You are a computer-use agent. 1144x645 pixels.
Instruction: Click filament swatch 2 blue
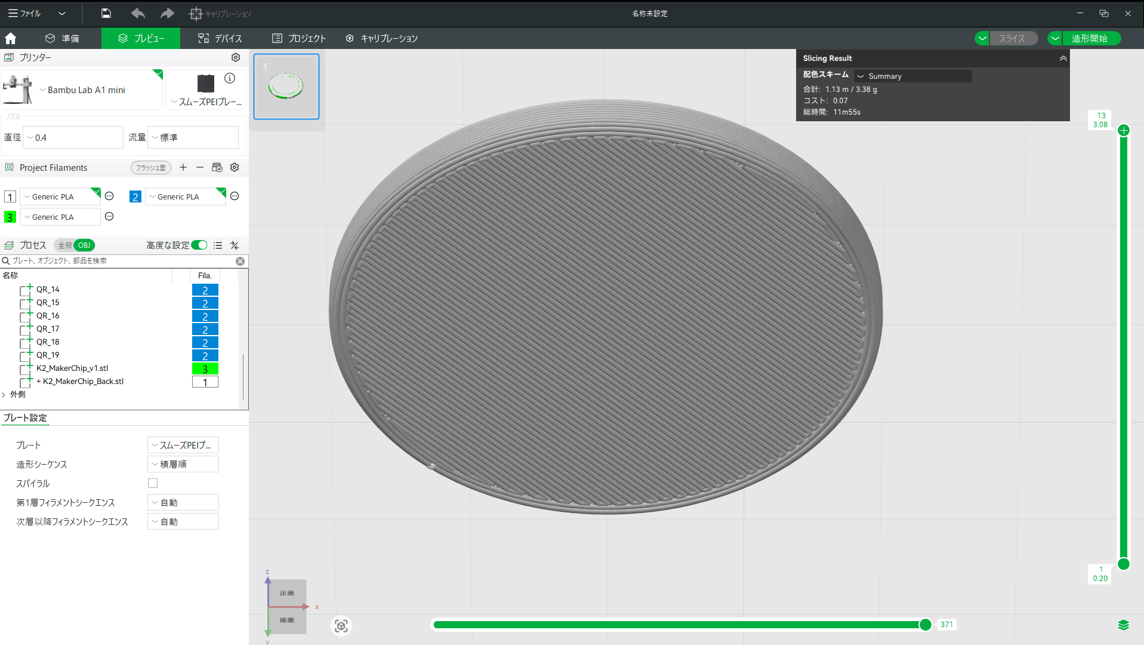point(135,196)
